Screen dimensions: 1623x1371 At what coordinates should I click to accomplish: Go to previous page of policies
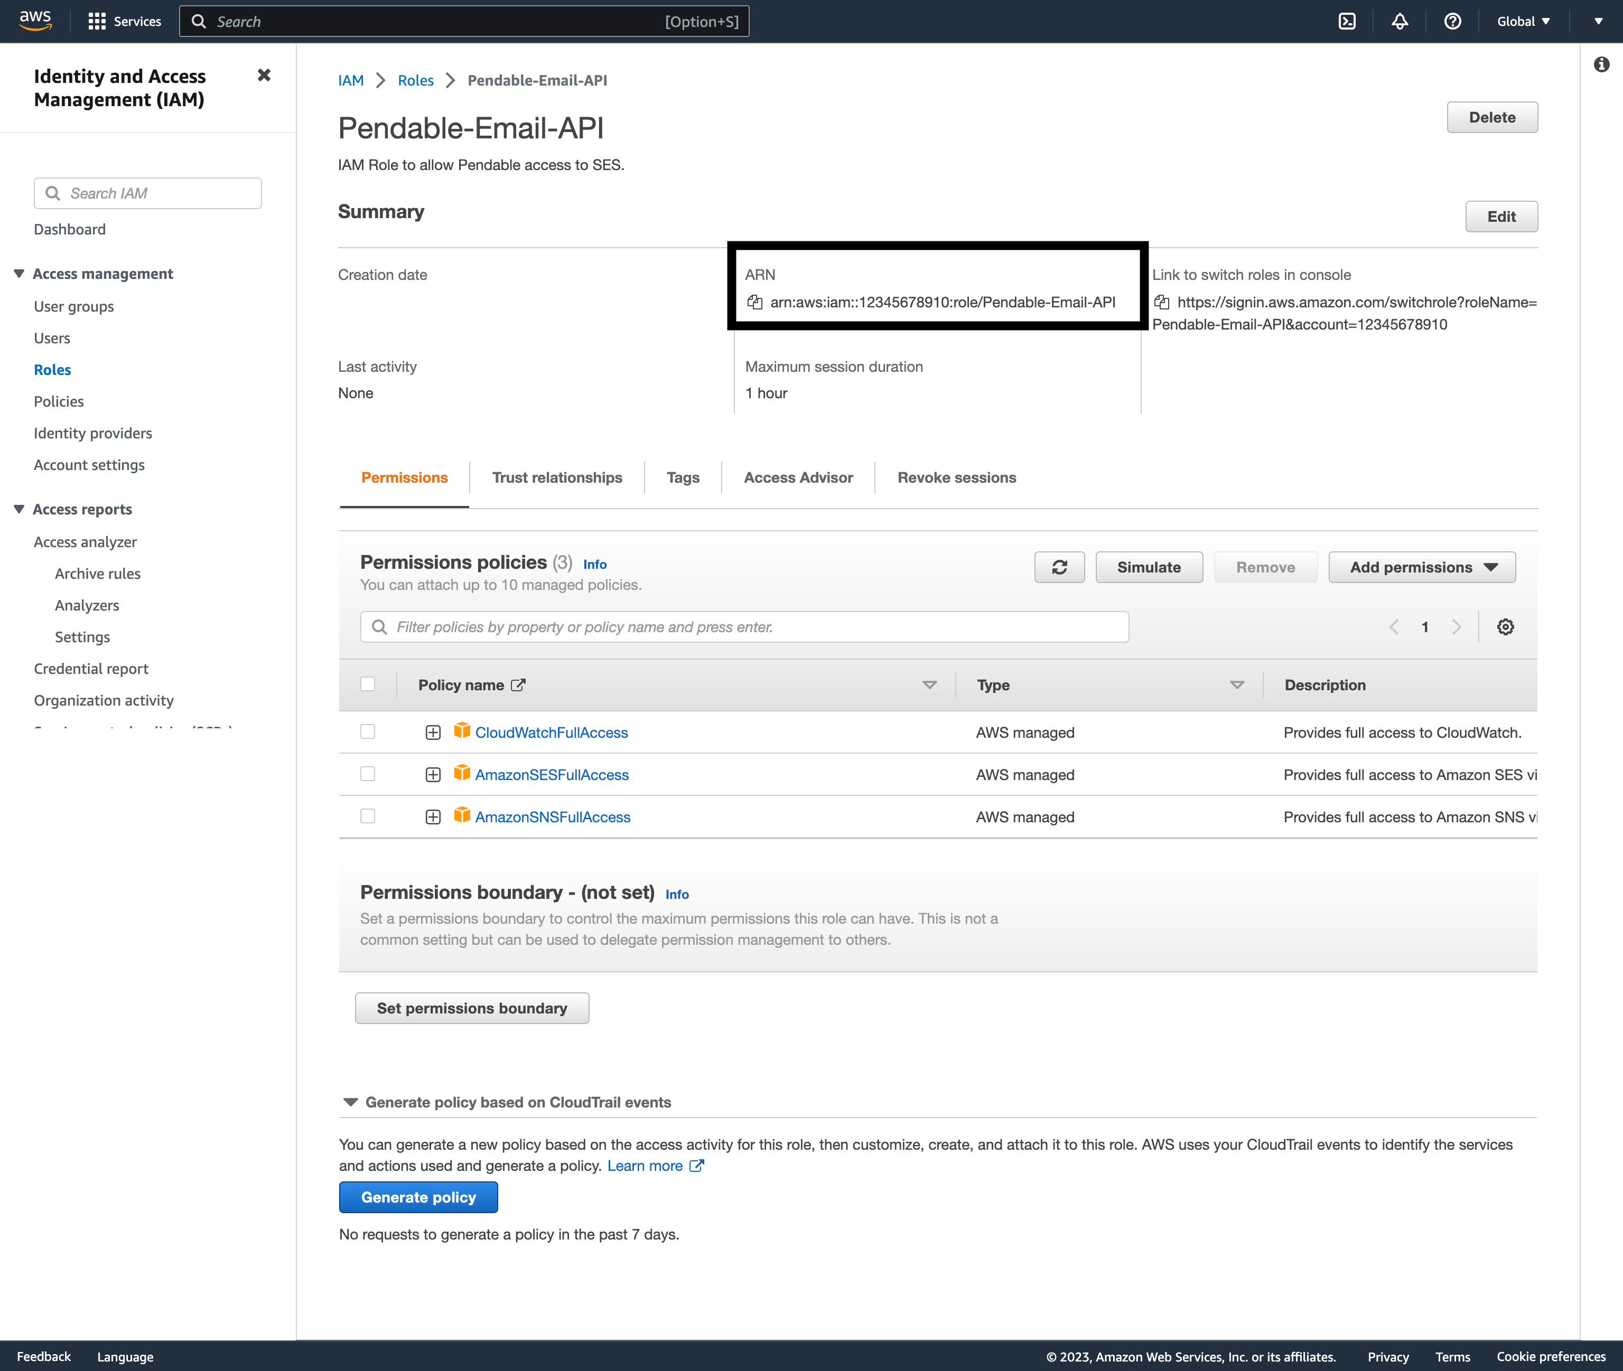tap(1394, 627)
